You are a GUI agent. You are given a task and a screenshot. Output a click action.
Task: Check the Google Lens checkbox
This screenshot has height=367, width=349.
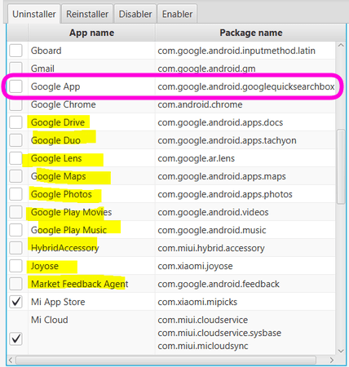point(15,158)
